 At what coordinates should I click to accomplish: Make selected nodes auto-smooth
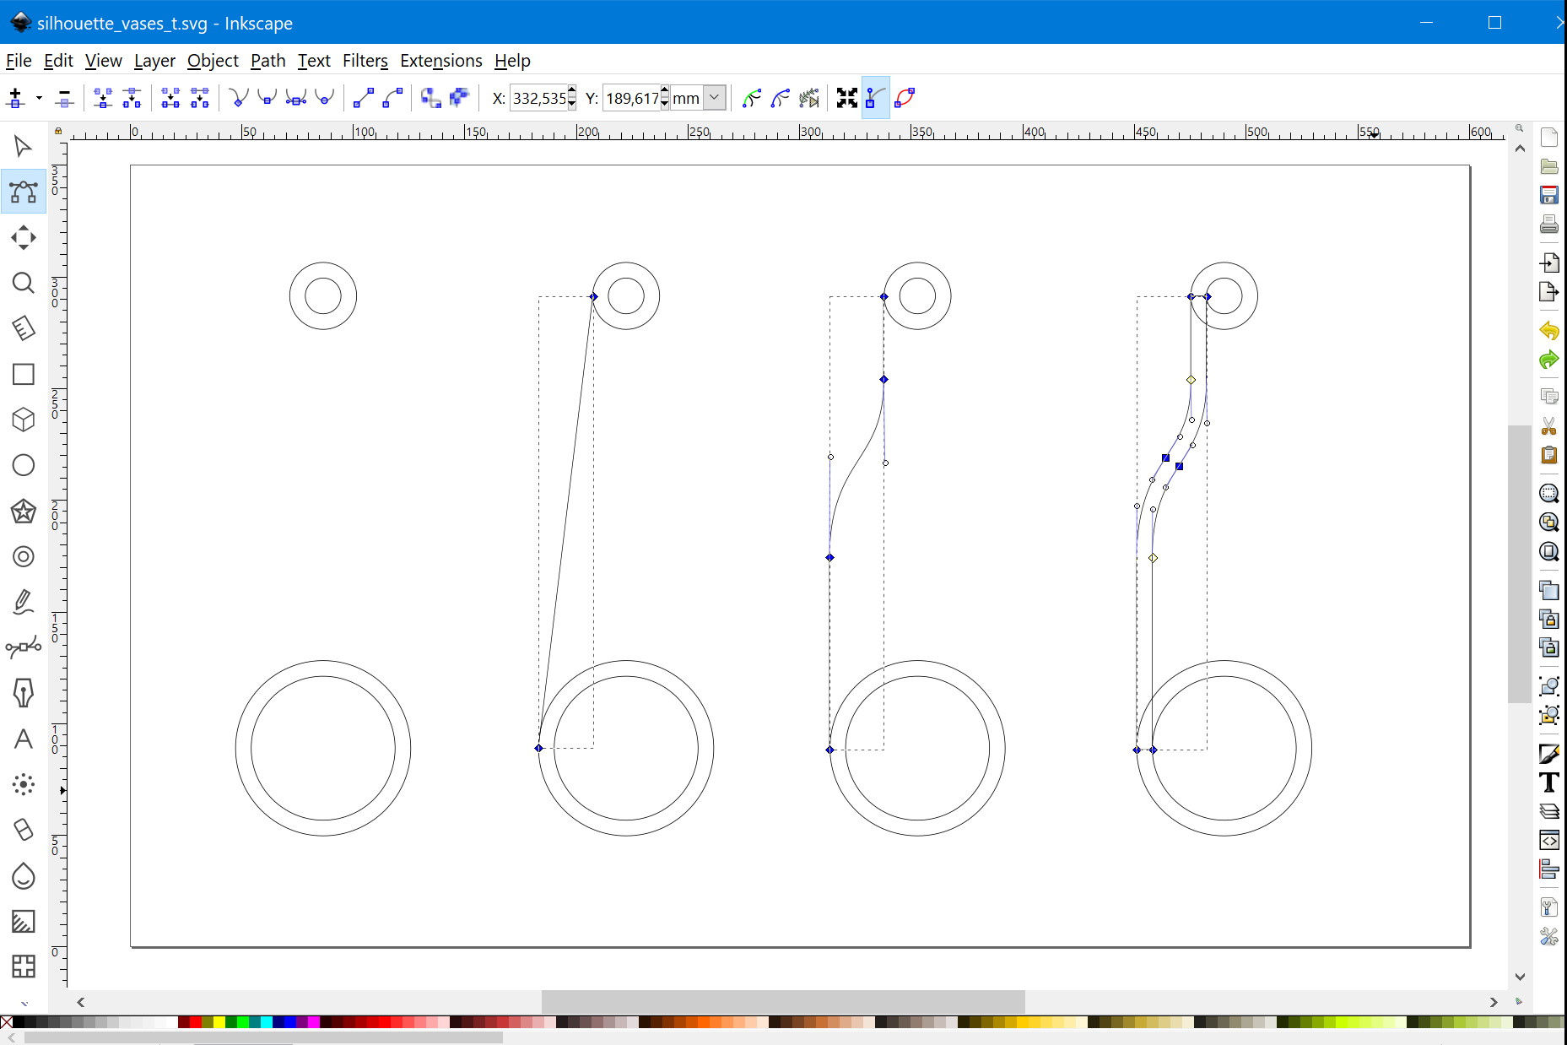[325, 98]
